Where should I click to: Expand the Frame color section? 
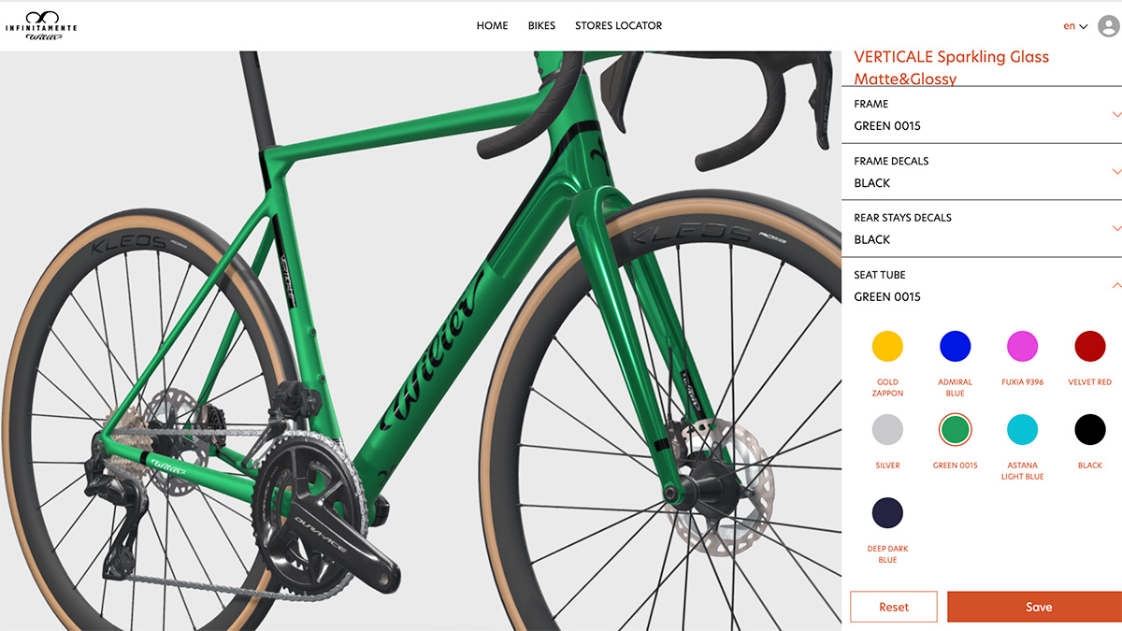point(982,115)
